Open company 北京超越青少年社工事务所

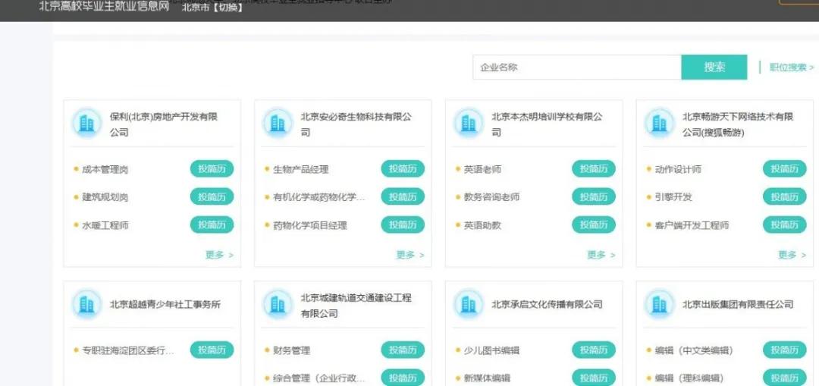tap(165, 305)
